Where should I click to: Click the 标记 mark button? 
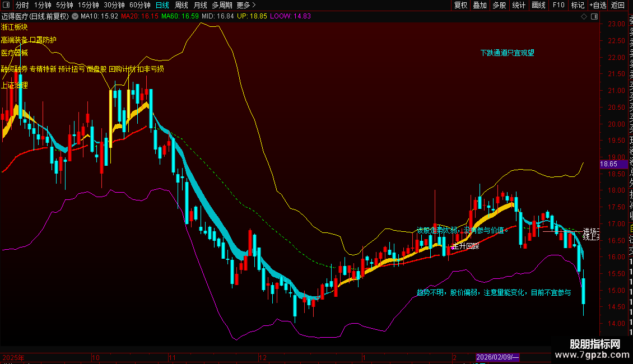[578, 5]
